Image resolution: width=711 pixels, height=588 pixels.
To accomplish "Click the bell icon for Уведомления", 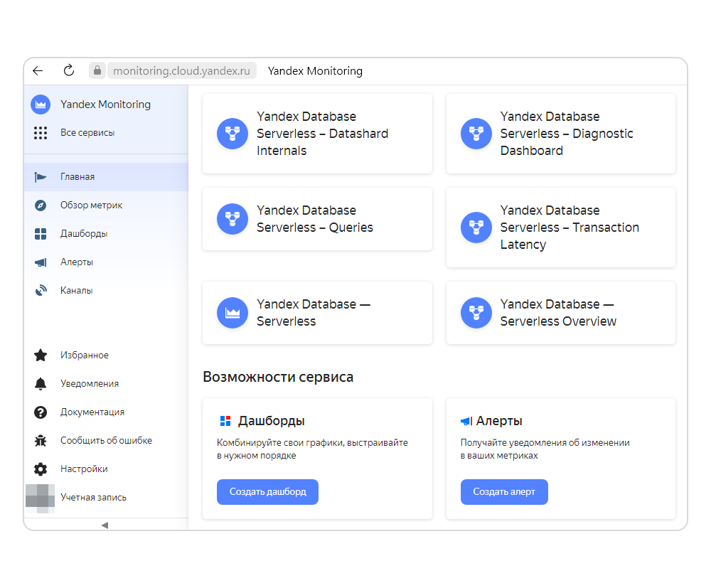I will coord(41,384).
